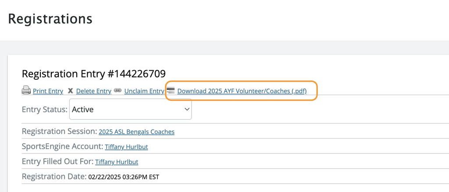Click the Entry Status label

click(44, 109)
